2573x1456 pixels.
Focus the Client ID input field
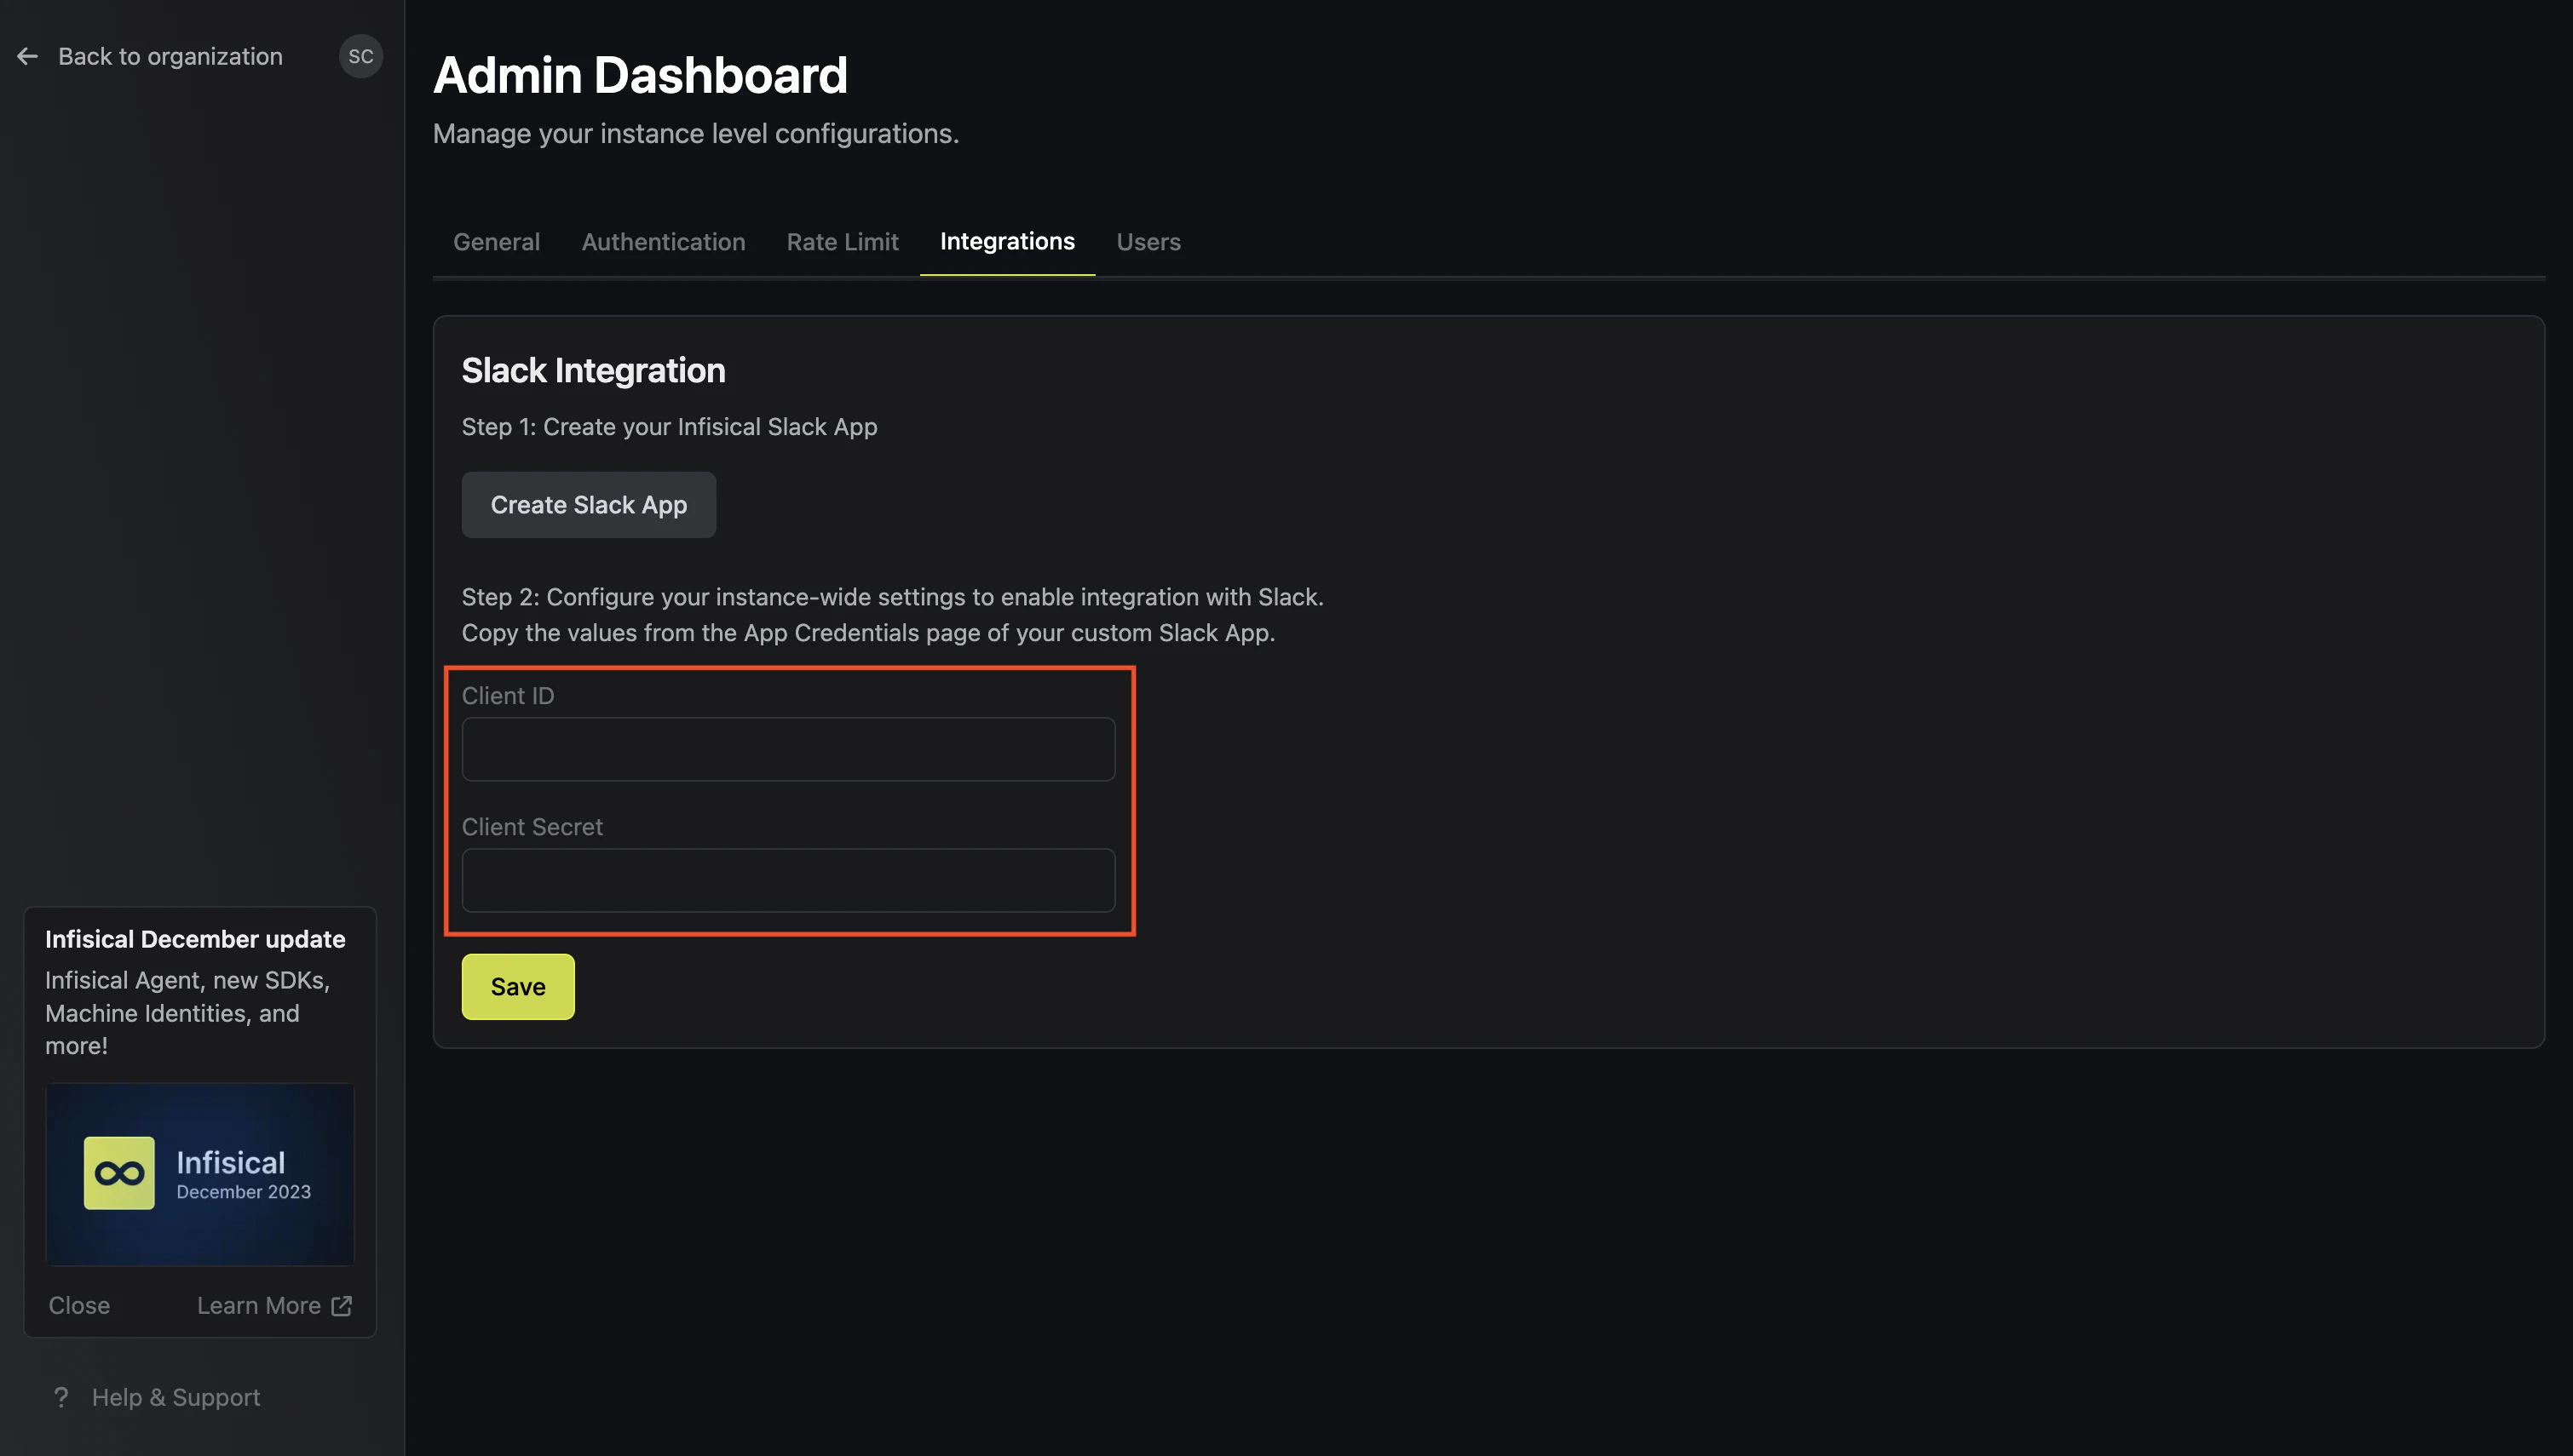point(788,749)
